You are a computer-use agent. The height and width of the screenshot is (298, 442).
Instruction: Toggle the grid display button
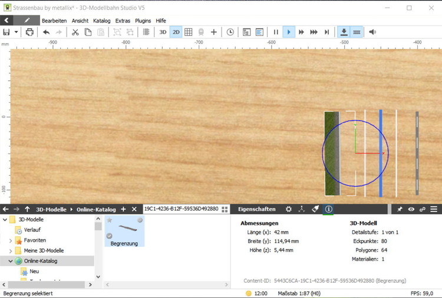(x=189, y=32)
